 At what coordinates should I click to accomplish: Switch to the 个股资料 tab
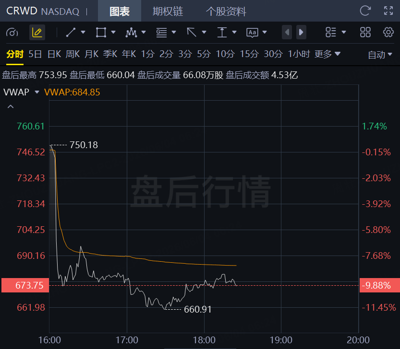[226, 11]
